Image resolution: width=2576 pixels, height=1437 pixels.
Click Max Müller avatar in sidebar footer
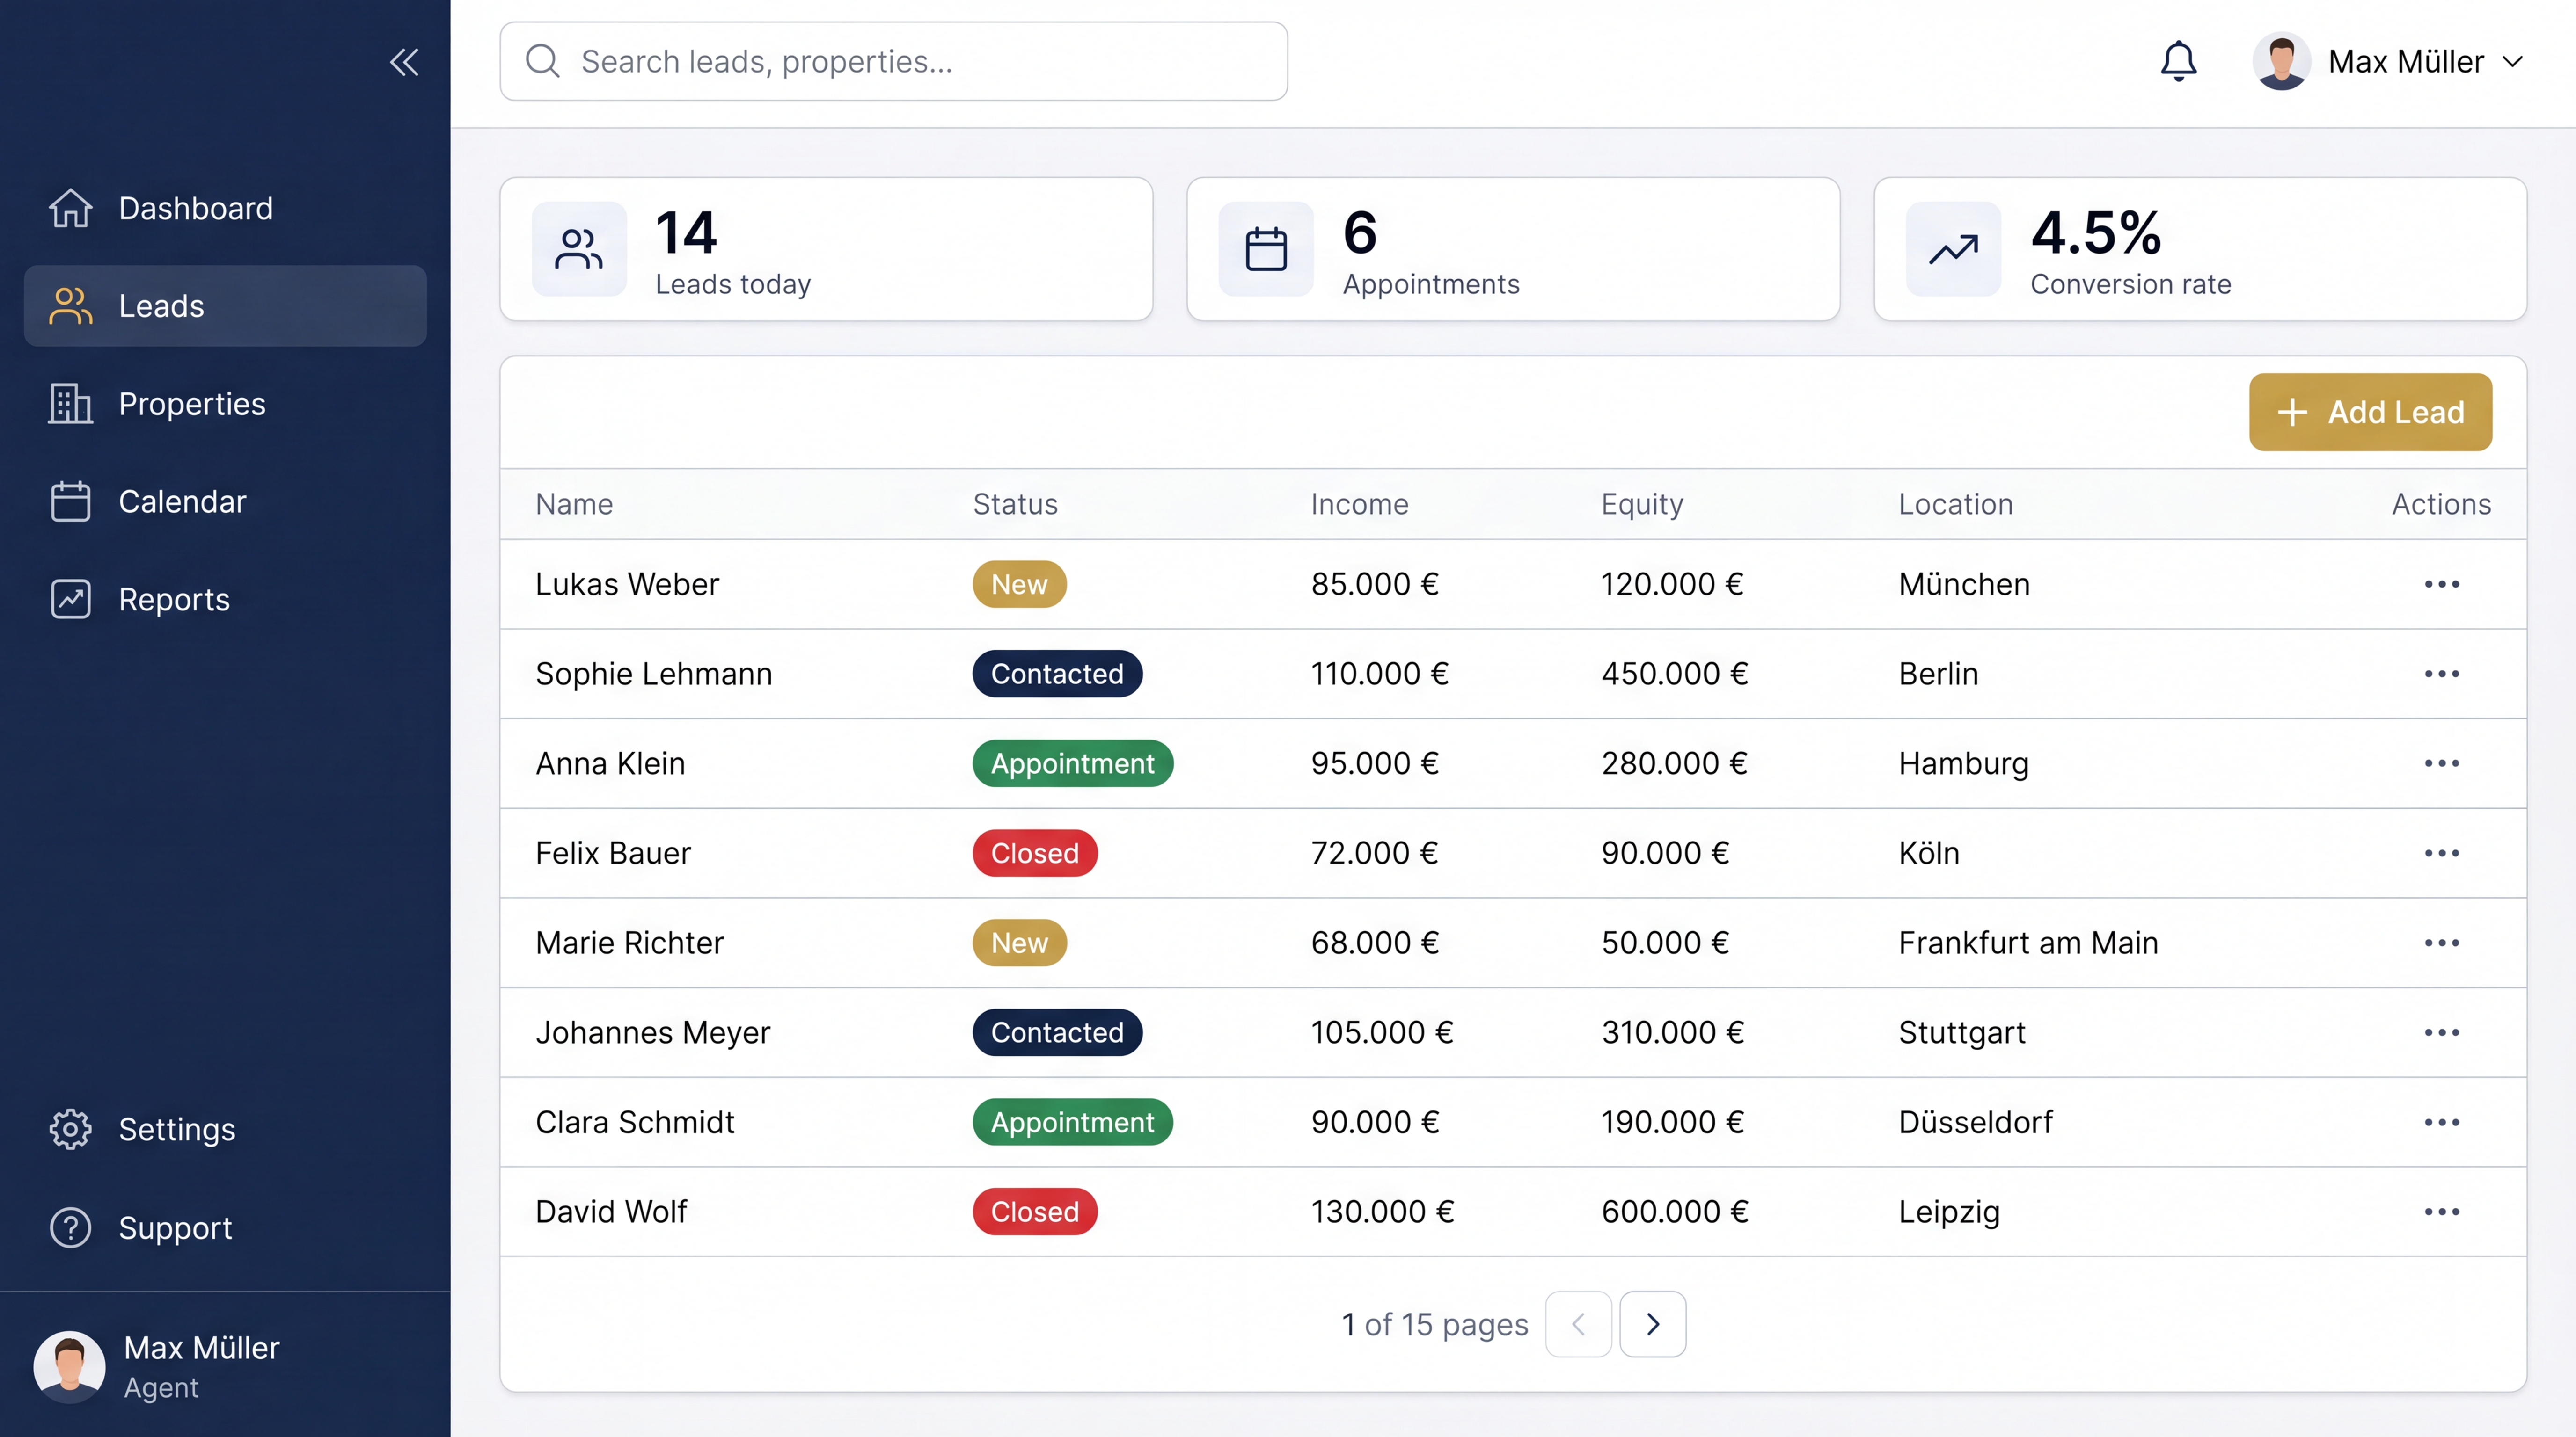click(69, 1366)
